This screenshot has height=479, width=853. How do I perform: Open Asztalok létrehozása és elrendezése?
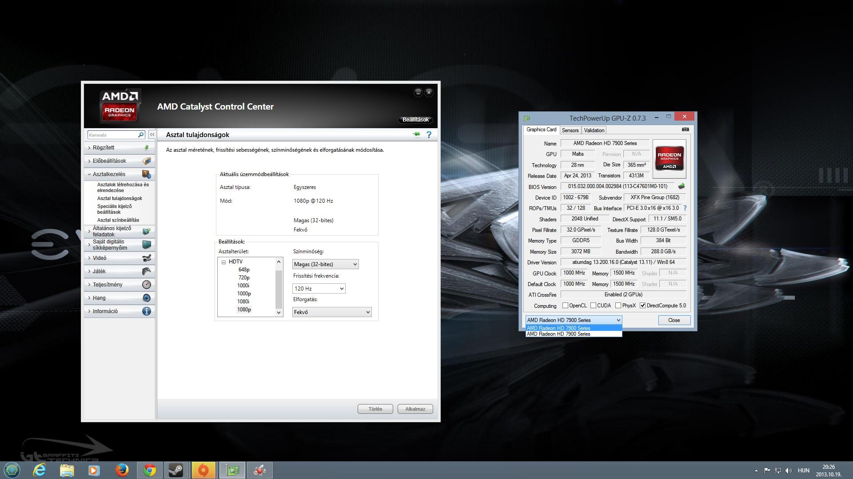[123, 187]
